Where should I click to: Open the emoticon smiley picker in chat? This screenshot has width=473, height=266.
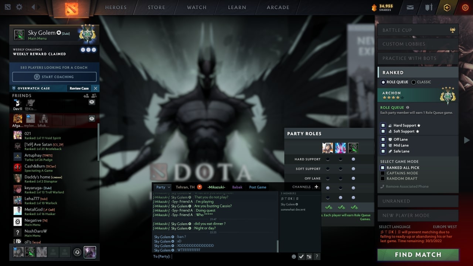[x=294, y=256]
